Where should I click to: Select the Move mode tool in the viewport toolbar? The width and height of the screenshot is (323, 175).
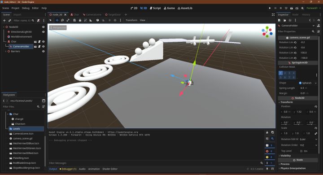57,20
